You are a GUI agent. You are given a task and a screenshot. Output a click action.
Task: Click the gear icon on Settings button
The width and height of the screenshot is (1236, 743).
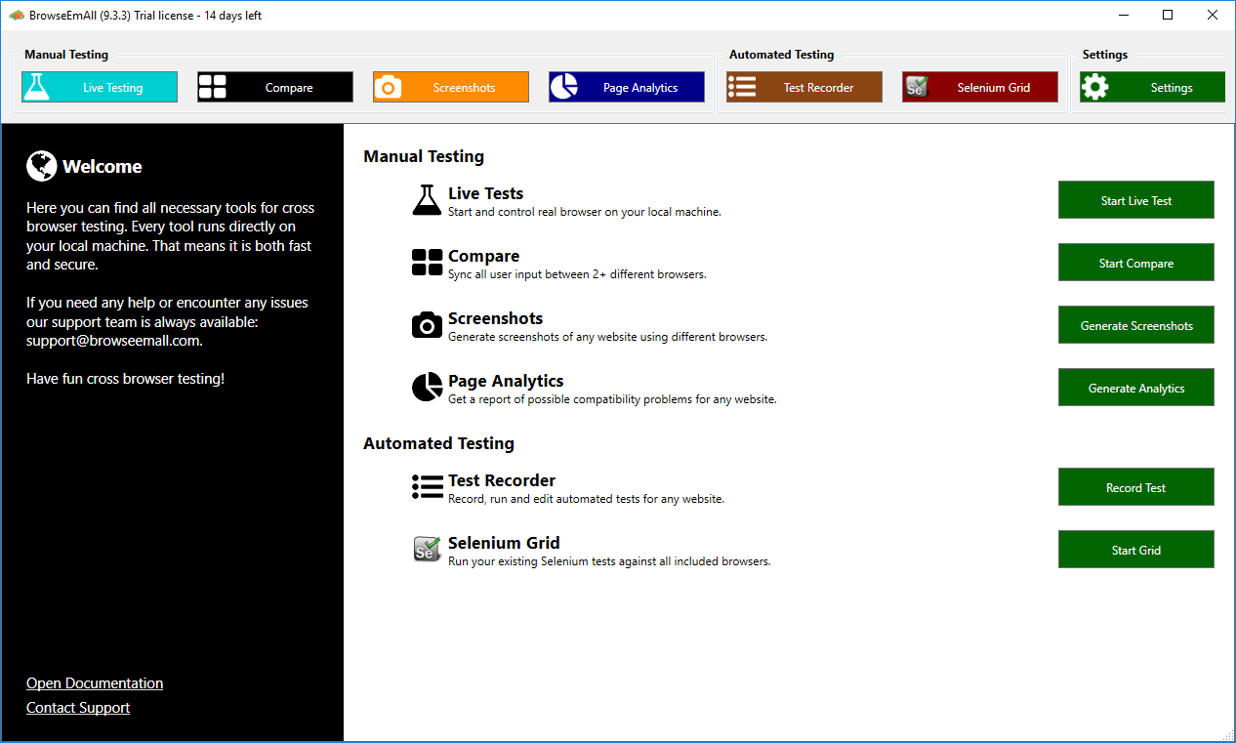coord(1095,87)
